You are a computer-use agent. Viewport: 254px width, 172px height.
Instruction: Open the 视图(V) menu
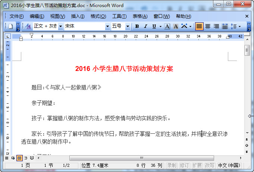coord(57,16)
